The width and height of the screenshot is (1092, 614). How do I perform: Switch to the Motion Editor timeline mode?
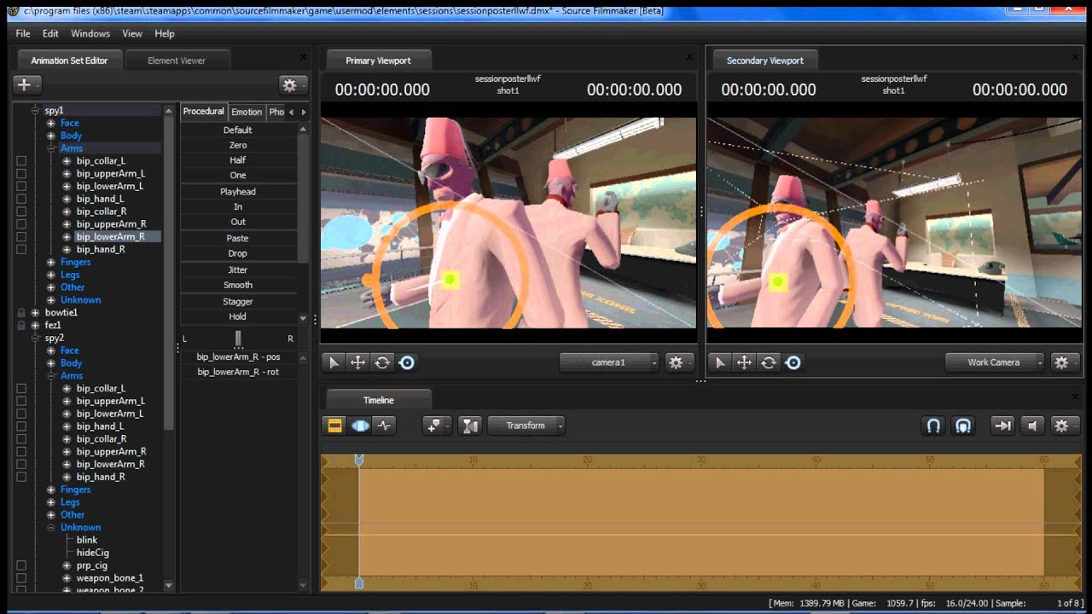click(360, 426)
